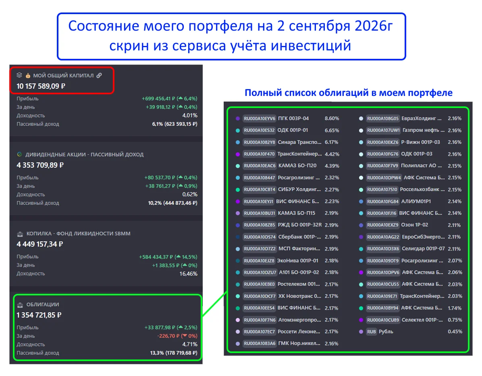Open the МОЙ ОБЩИЙ КАПИТАЛ portfolio title

(x=63, y=76)
